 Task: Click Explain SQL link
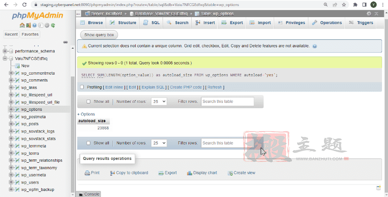(x=153, y=87)
